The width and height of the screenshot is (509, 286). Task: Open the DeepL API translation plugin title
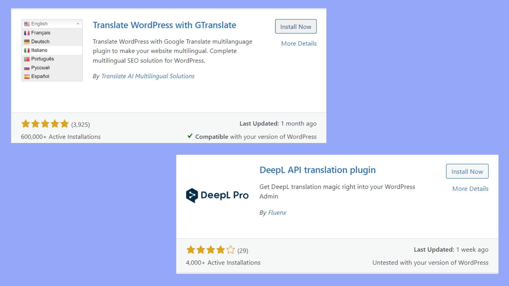pyautogui.click(x=317, y=170)
